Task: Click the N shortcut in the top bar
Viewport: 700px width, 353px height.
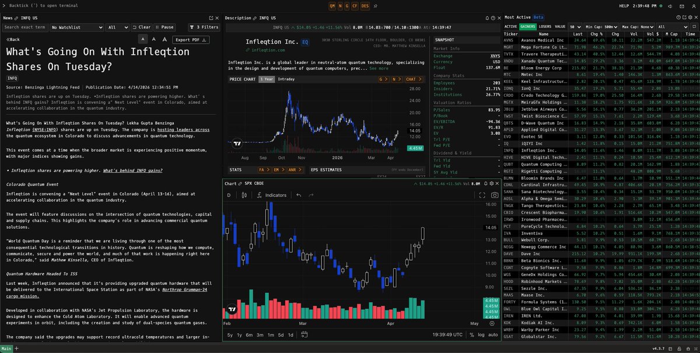Action: click(340, 5)
